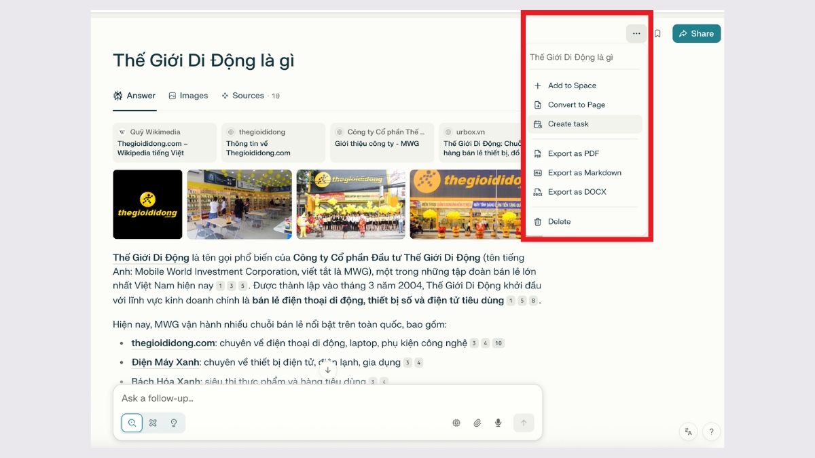Bookmark the thread with the bookmark icon
This screenshot has height=458, width=815.
point(657,33)
